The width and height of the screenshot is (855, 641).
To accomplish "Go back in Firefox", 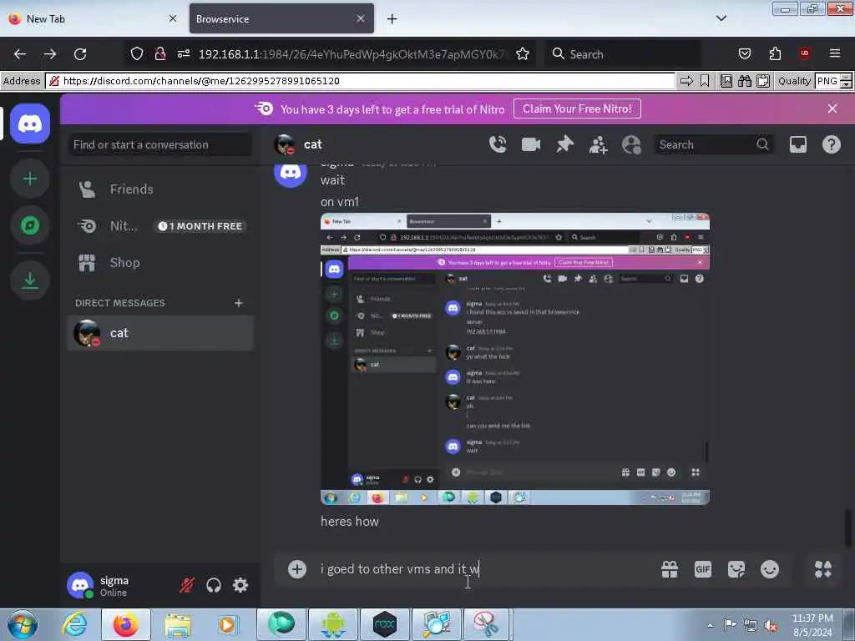I will (20, 54).
